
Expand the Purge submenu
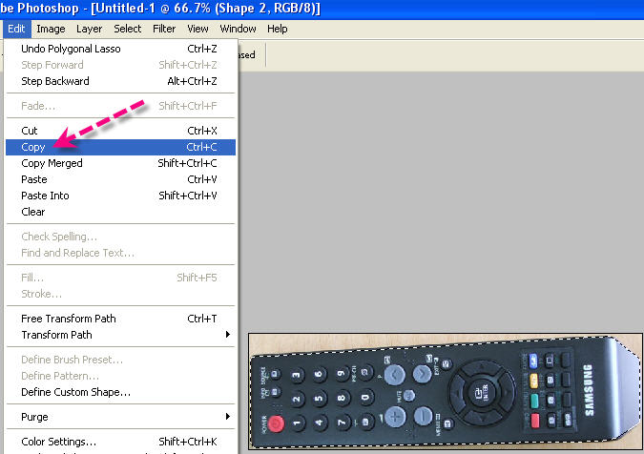pos(121,417)
